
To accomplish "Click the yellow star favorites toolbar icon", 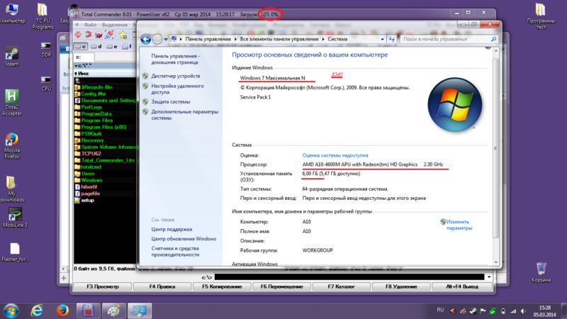I will coord(123,35).
